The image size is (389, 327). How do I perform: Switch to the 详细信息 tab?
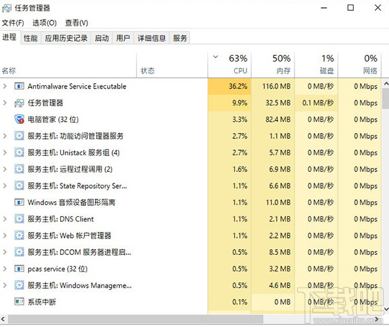pyautogui.click(x=152, y=38)
